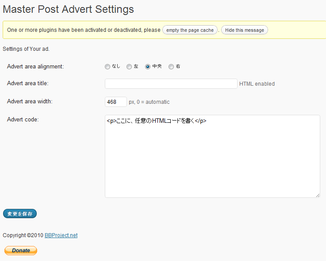
Task: Click the PayPal Donate button
Action: pyautogui.click(x=21, y=250)
